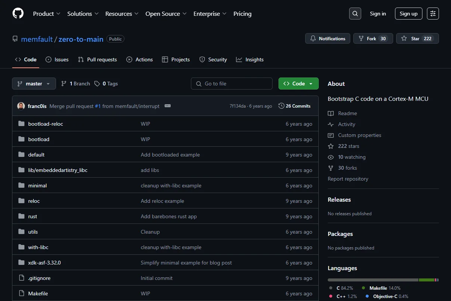Click the GitHub logo icon
The height and width of the screenshot is (301, 451).
click(x=18, y=14)
